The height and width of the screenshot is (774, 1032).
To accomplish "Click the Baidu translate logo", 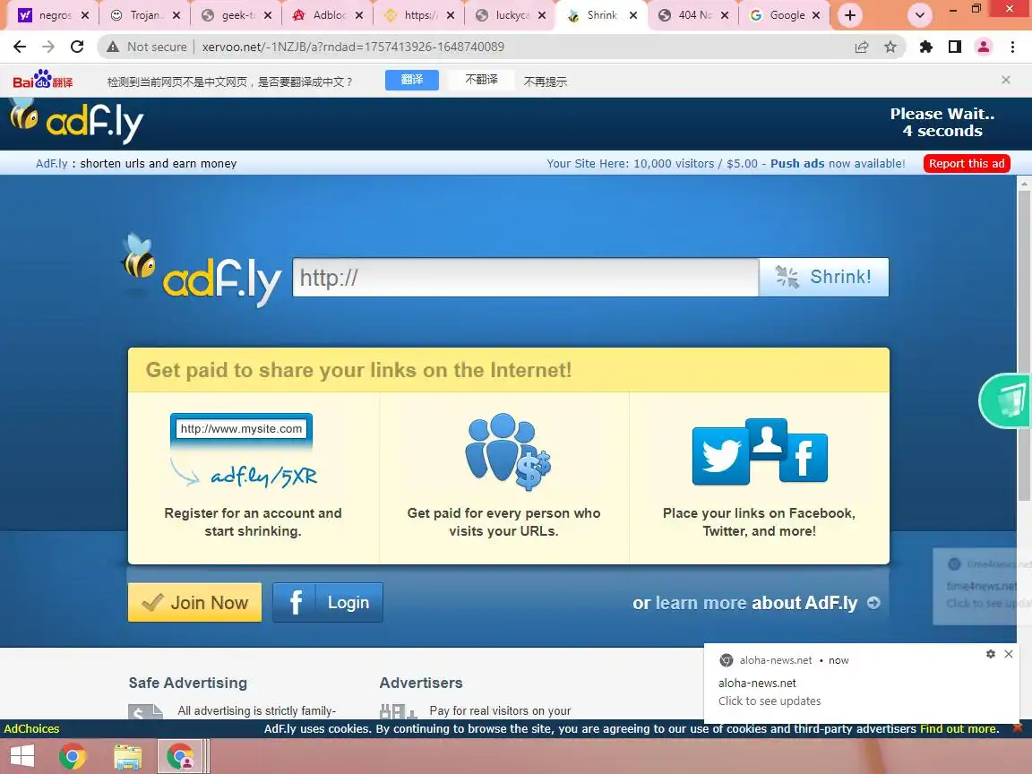I will [43, 79].
